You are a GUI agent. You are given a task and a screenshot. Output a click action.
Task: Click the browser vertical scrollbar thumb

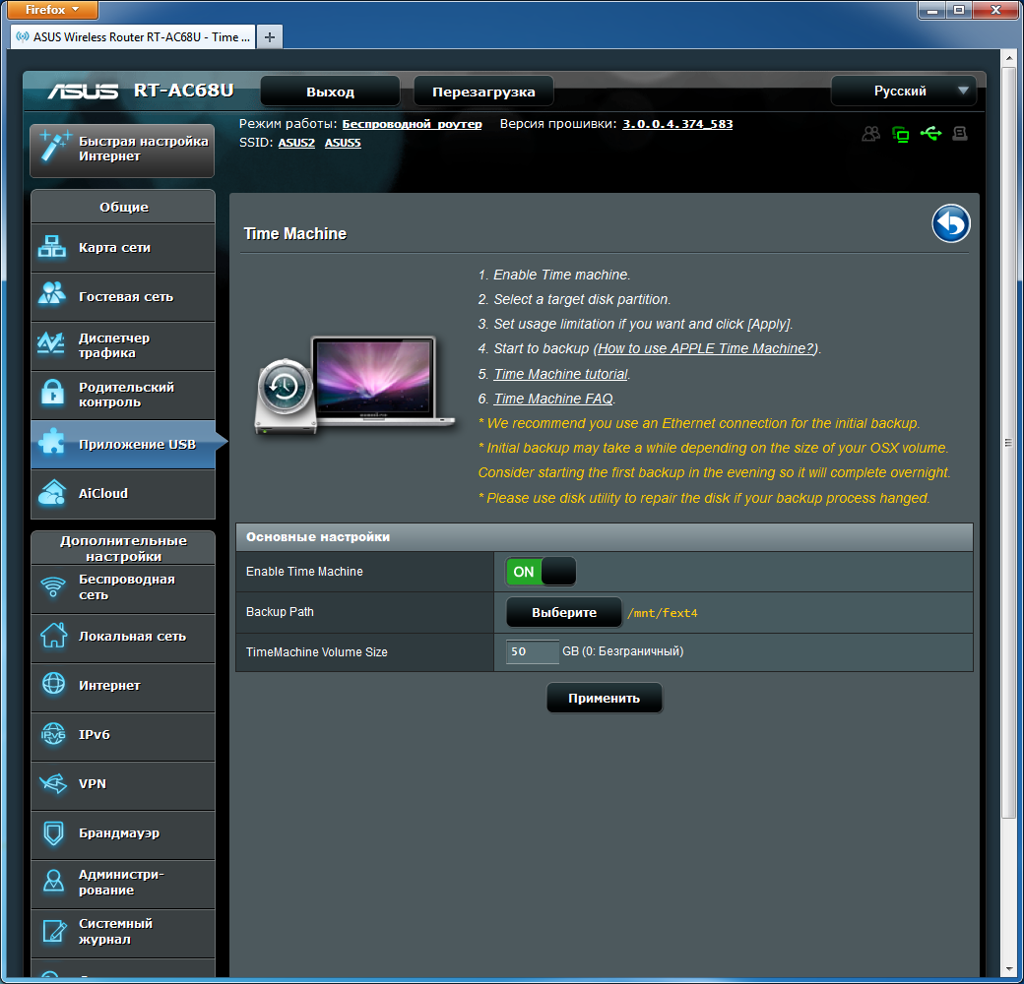(1009, 442)
